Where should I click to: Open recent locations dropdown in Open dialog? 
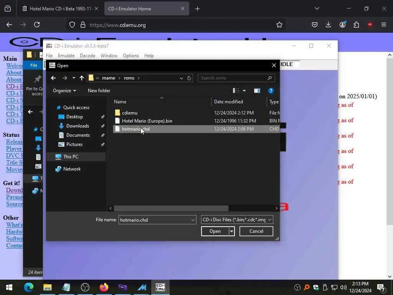coord(74,78)
